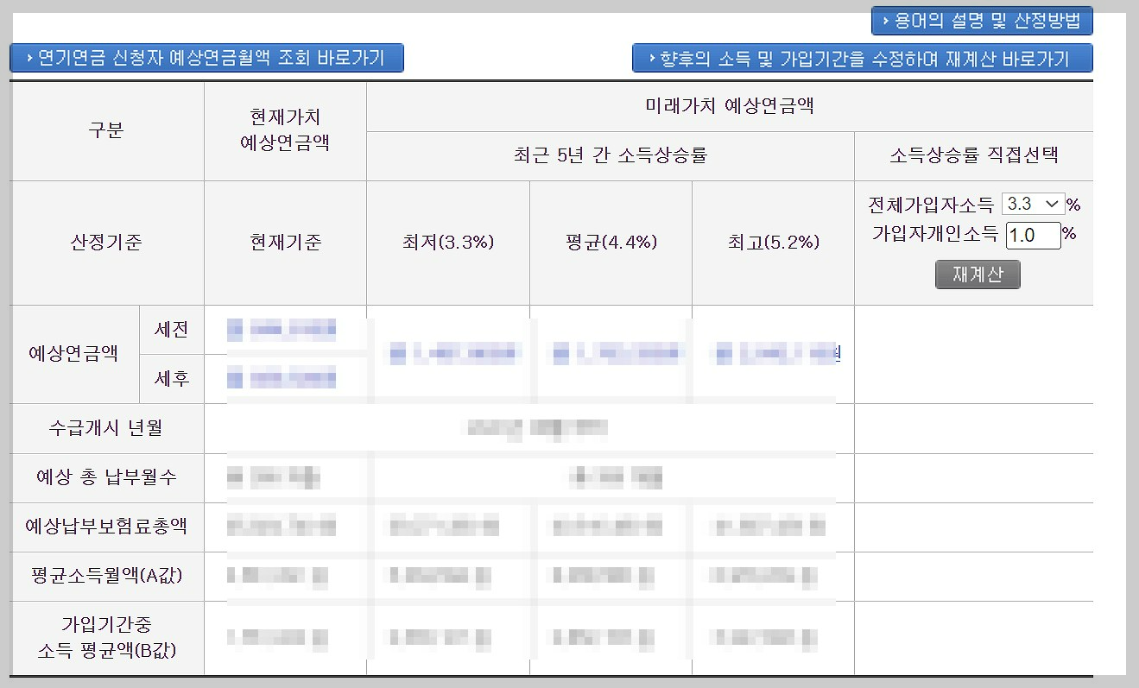Click the 가입자개인소득 label

click(x=935, y=234)
